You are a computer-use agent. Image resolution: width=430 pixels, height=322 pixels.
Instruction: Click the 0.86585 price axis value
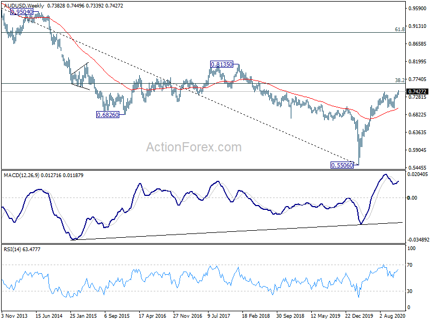418,44
